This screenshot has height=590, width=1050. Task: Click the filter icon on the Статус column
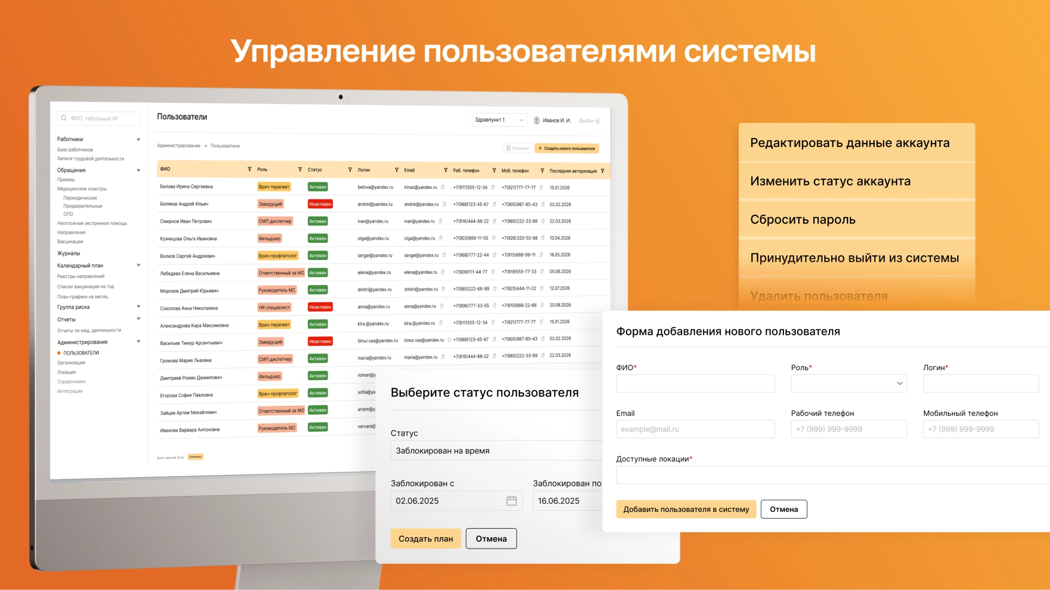(x=349, y=169)
